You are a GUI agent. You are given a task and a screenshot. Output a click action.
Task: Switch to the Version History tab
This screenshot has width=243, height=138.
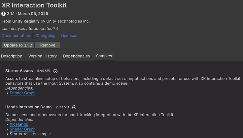(x=43, y=56)
